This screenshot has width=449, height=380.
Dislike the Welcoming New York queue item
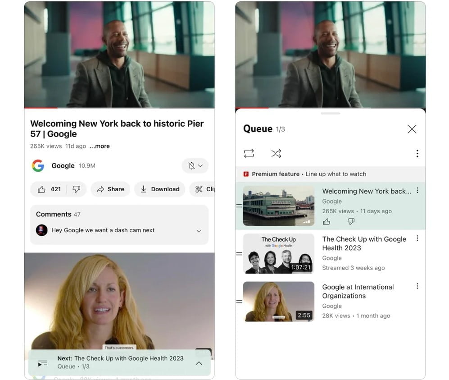click(351, 221)
